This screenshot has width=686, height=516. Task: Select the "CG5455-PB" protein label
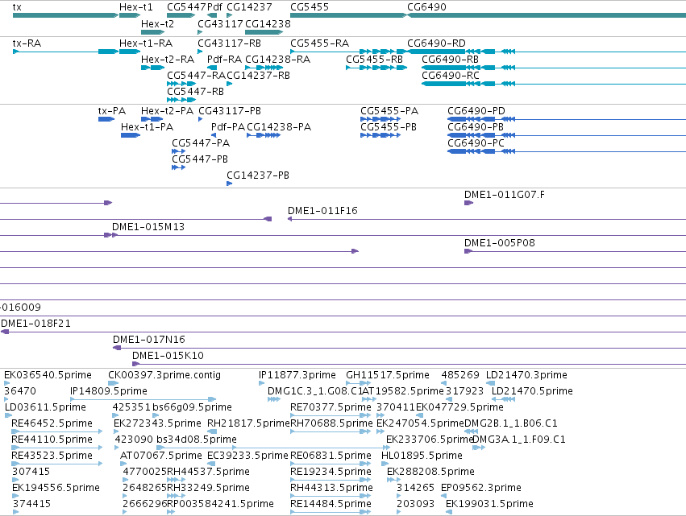click(389, 127)
